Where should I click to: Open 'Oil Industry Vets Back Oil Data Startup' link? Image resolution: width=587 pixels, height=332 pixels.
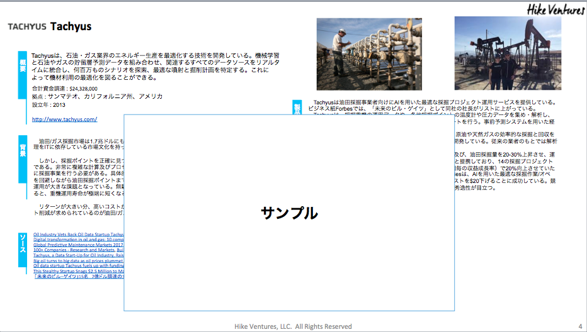pos(79,235)
